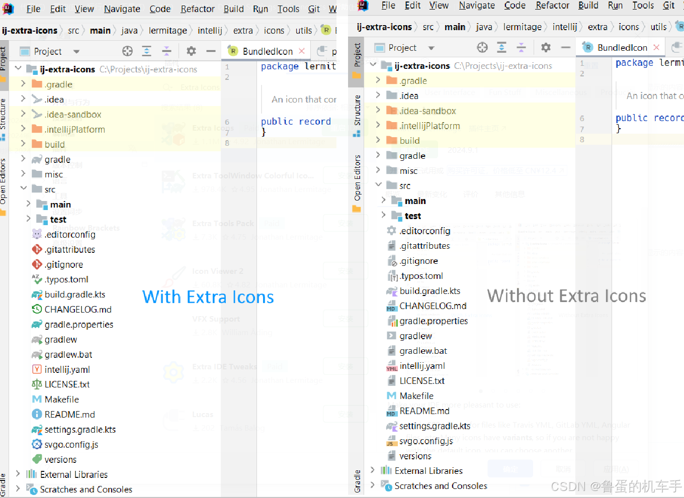The height and width of the screenshot is (498, 684).
Task: Open gear settings in left Project toolbar
Action: pos(191,51)
